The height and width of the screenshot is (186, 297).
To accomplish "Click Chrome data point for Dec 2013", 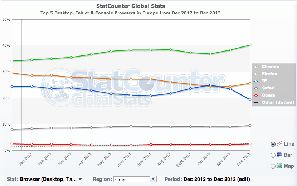I will click(250, 45).
